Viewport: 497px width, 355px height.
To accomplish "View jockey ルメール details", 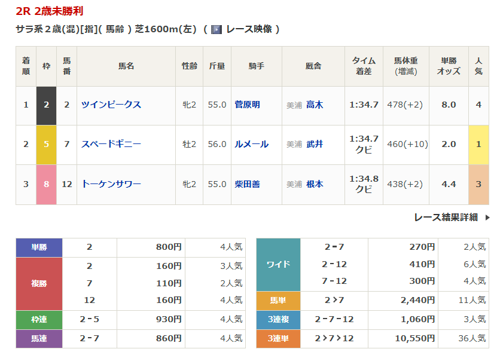I will (251, 144).
